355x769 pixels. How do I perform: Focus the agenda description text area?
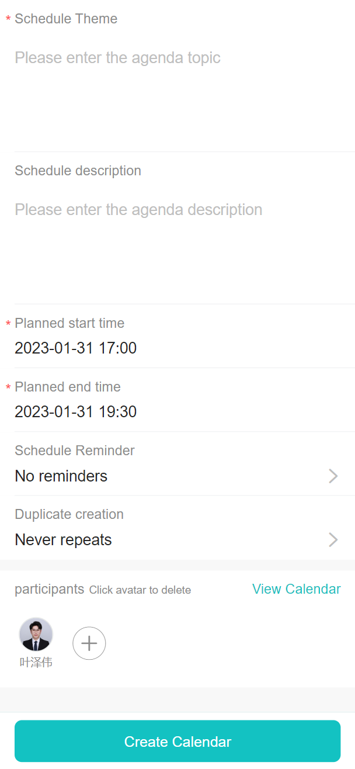pyautogui.click(x=185, y=240)
